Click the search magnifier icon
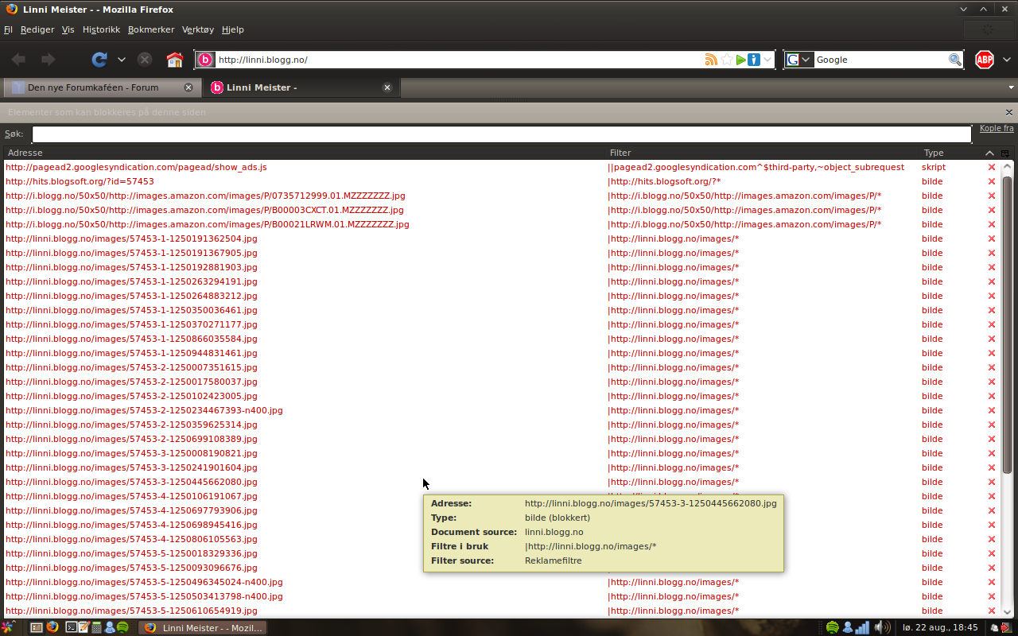 pyautogui.click(x=955, y=60)
